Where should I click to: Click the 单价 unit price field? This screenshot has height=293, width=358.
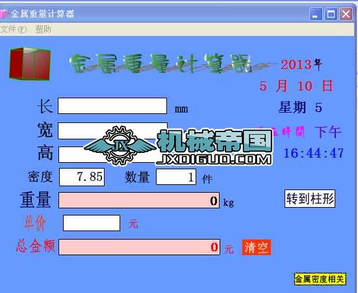pyautogui.click(x=92, y=223)
